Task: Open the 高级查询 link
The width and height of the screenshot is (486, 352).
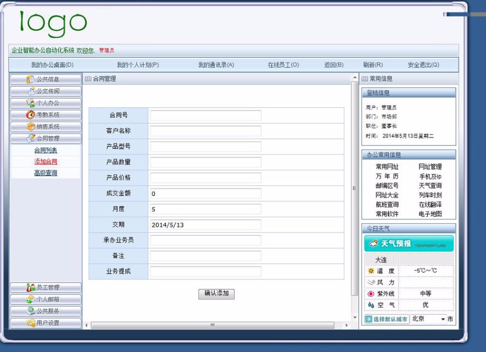Action: [45, 173]
